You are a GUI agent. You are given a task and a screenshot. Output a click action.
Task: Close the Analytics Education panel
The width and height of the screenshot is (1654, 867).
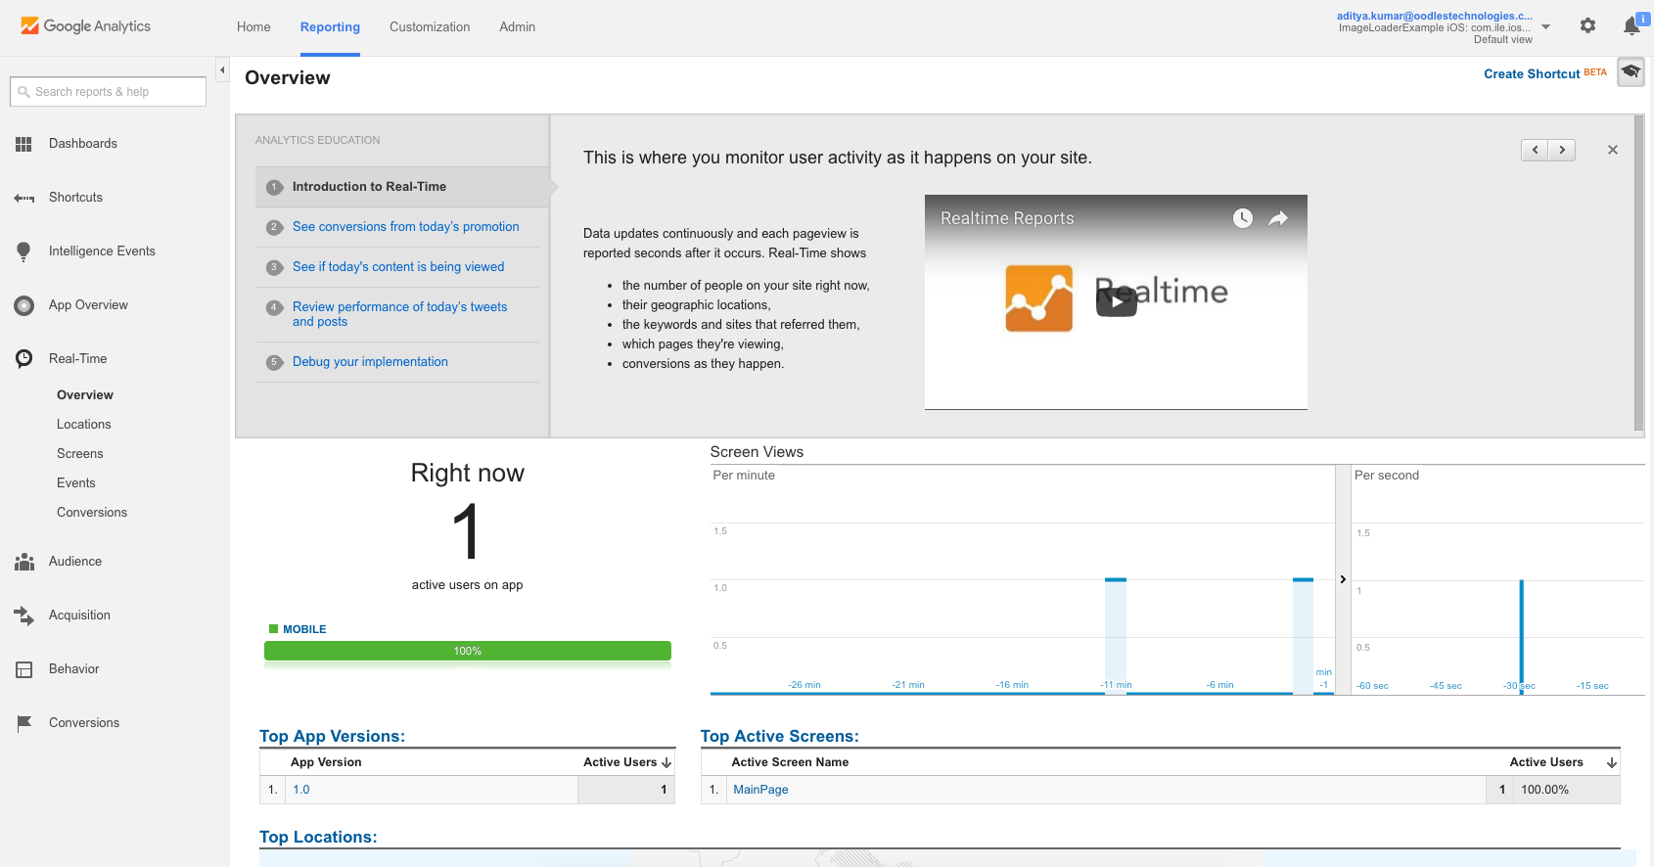coord(1613,150)
